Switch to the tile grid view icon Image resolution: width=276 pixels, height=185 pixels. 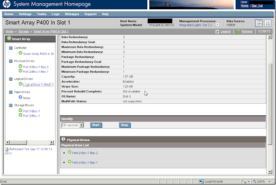pos(268,23)
